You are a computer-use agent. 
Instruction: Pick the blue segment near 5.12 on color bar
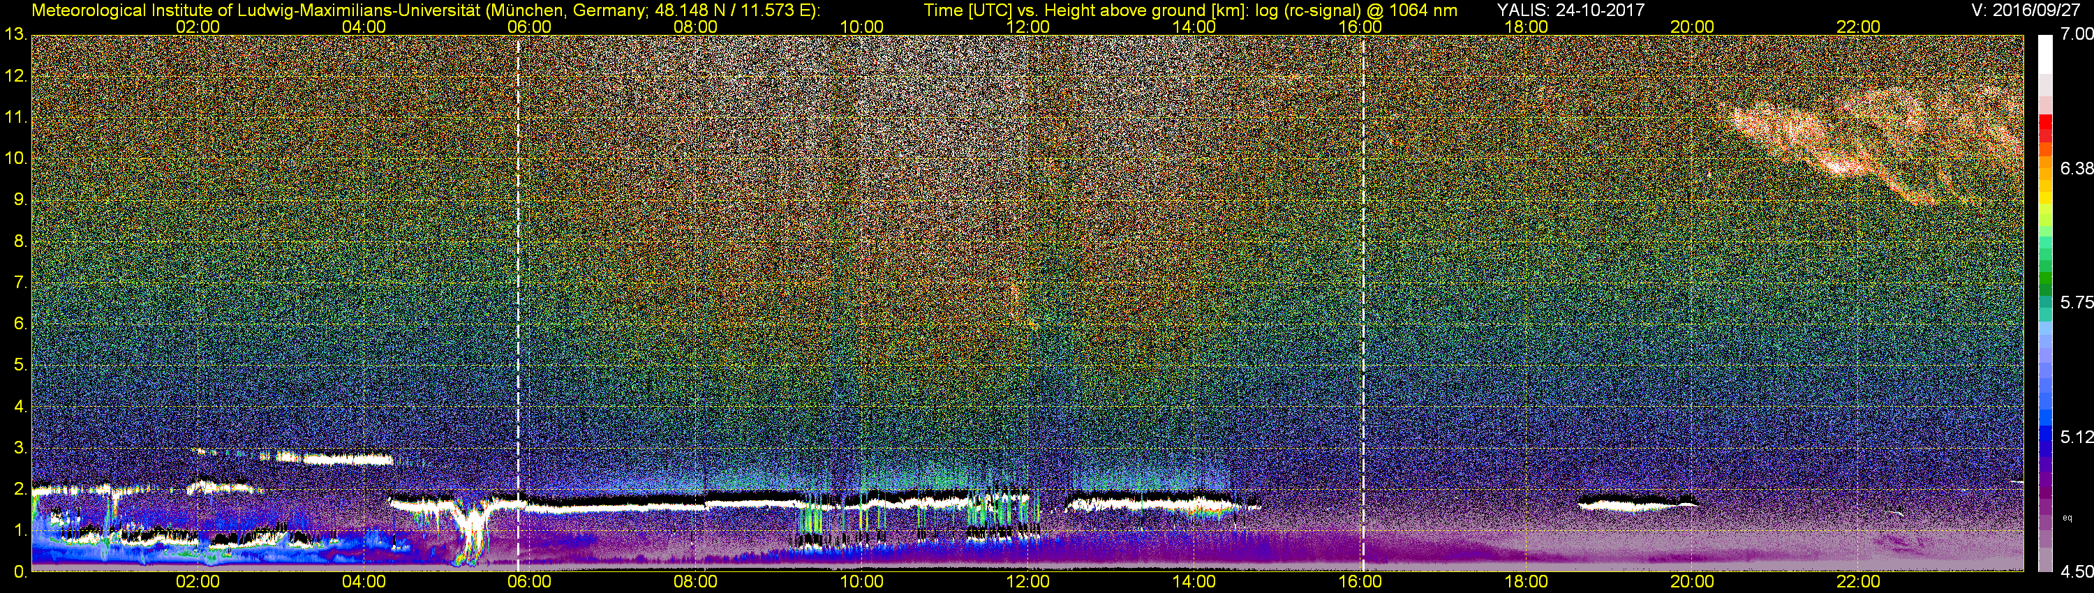point(2046,437)
